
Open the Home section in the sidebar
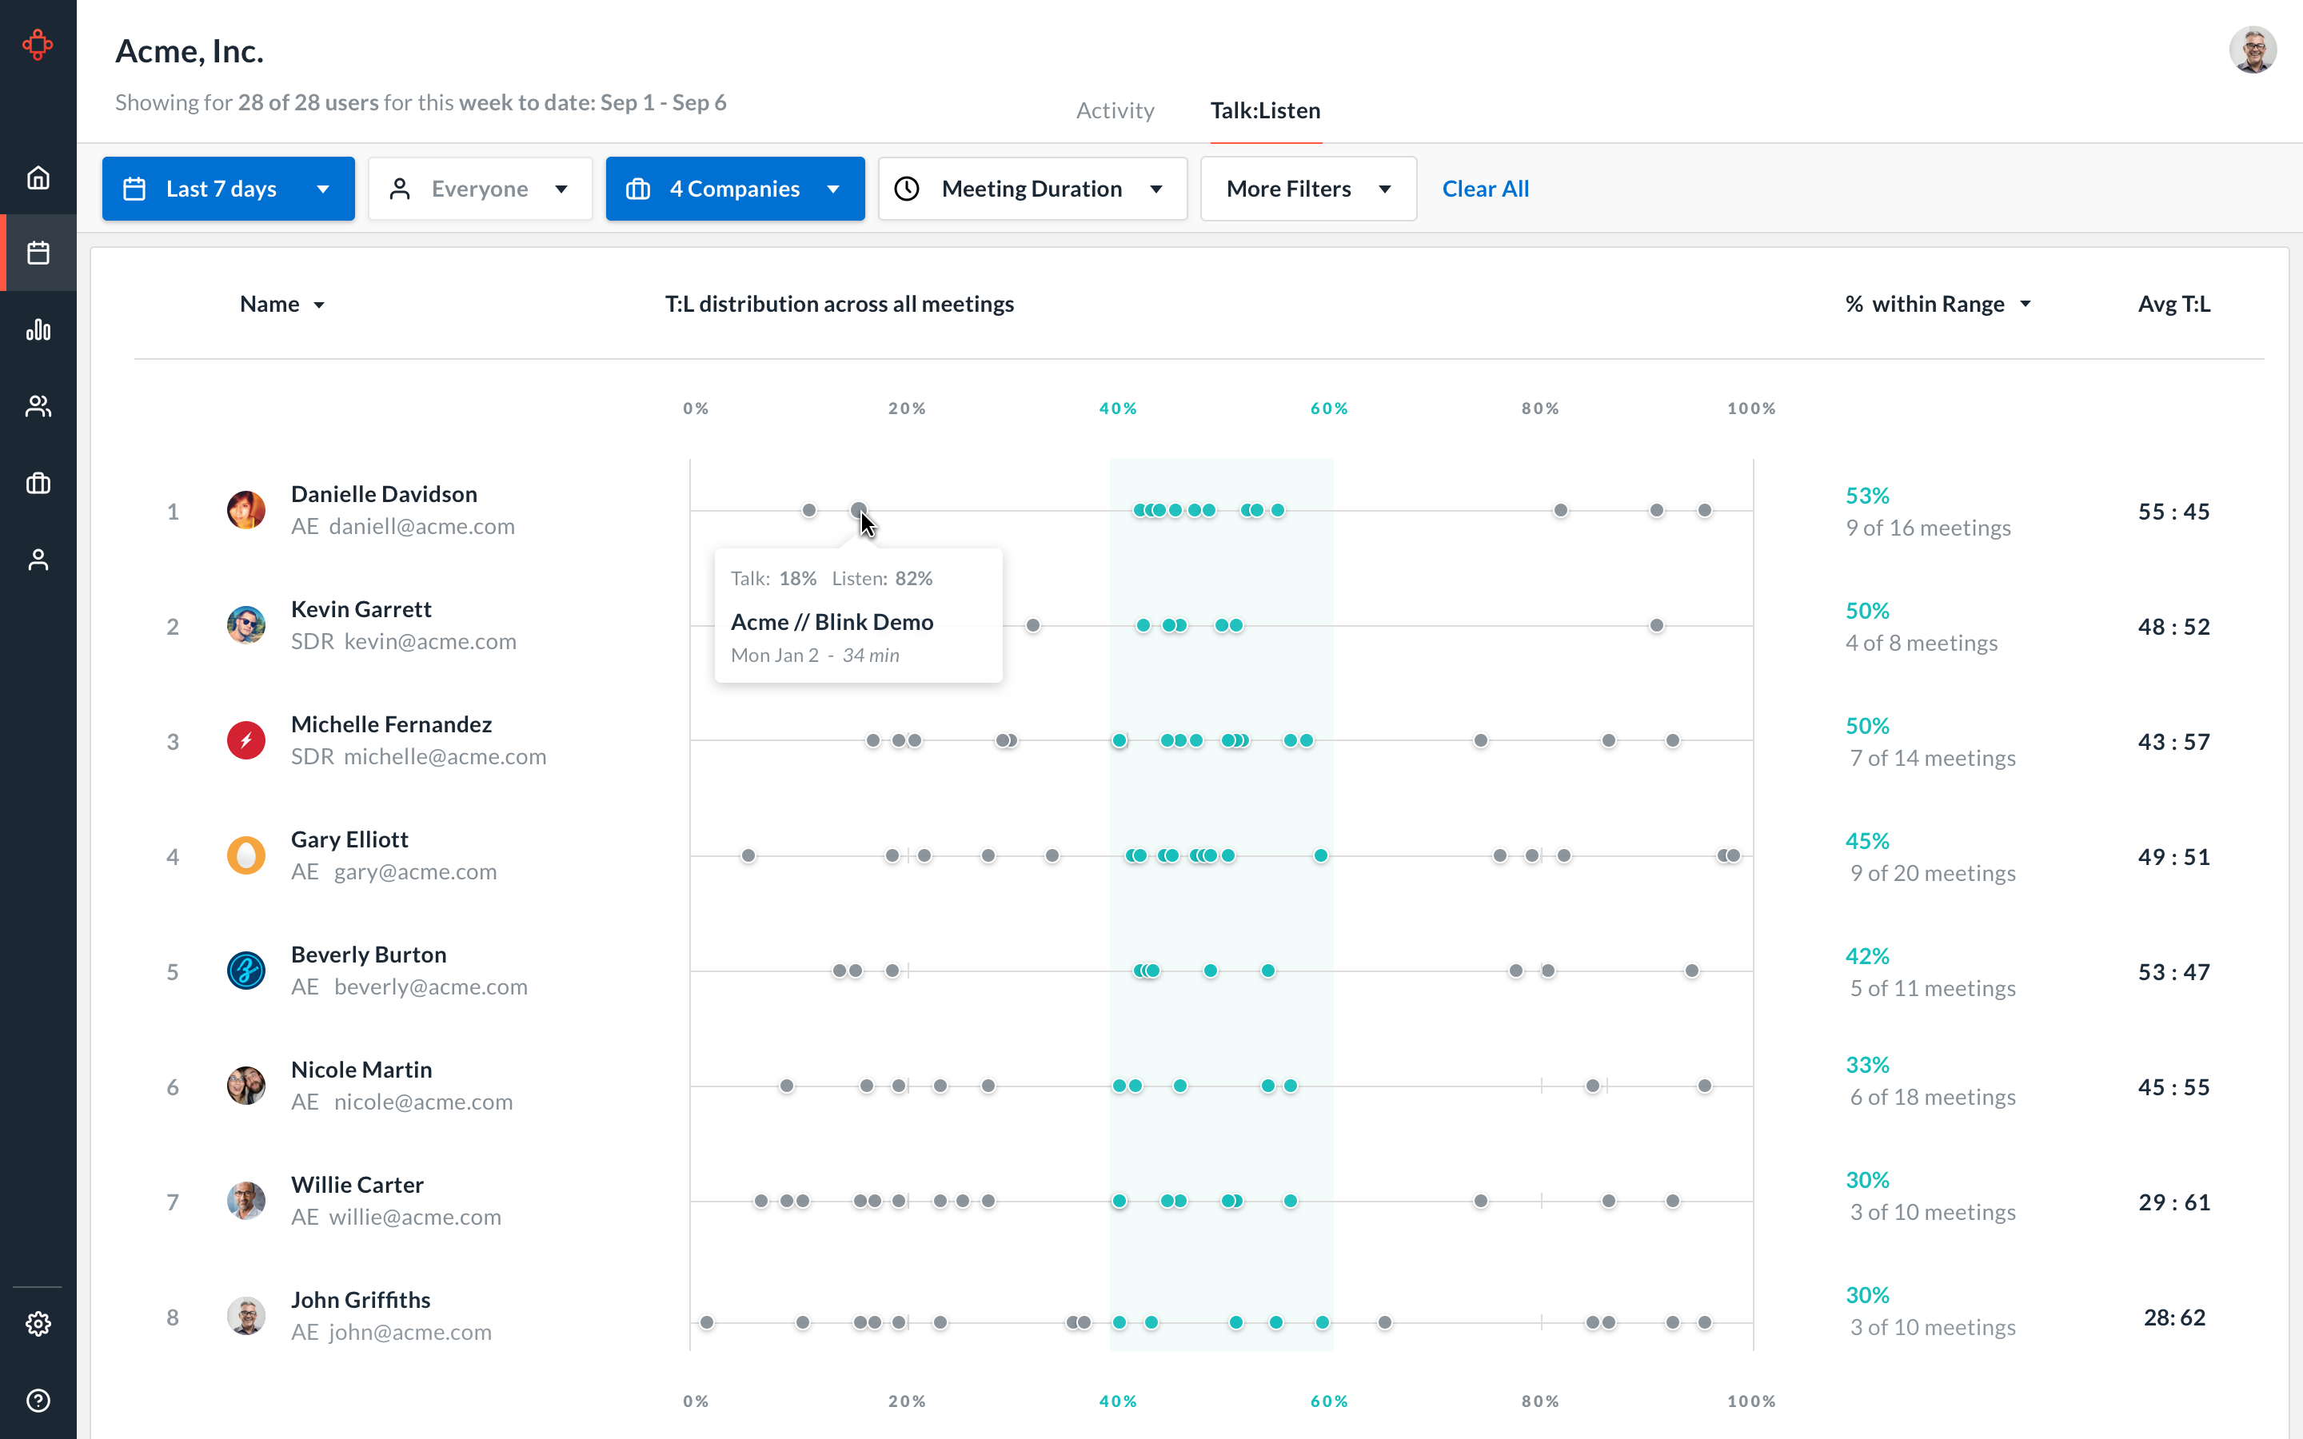38,177
